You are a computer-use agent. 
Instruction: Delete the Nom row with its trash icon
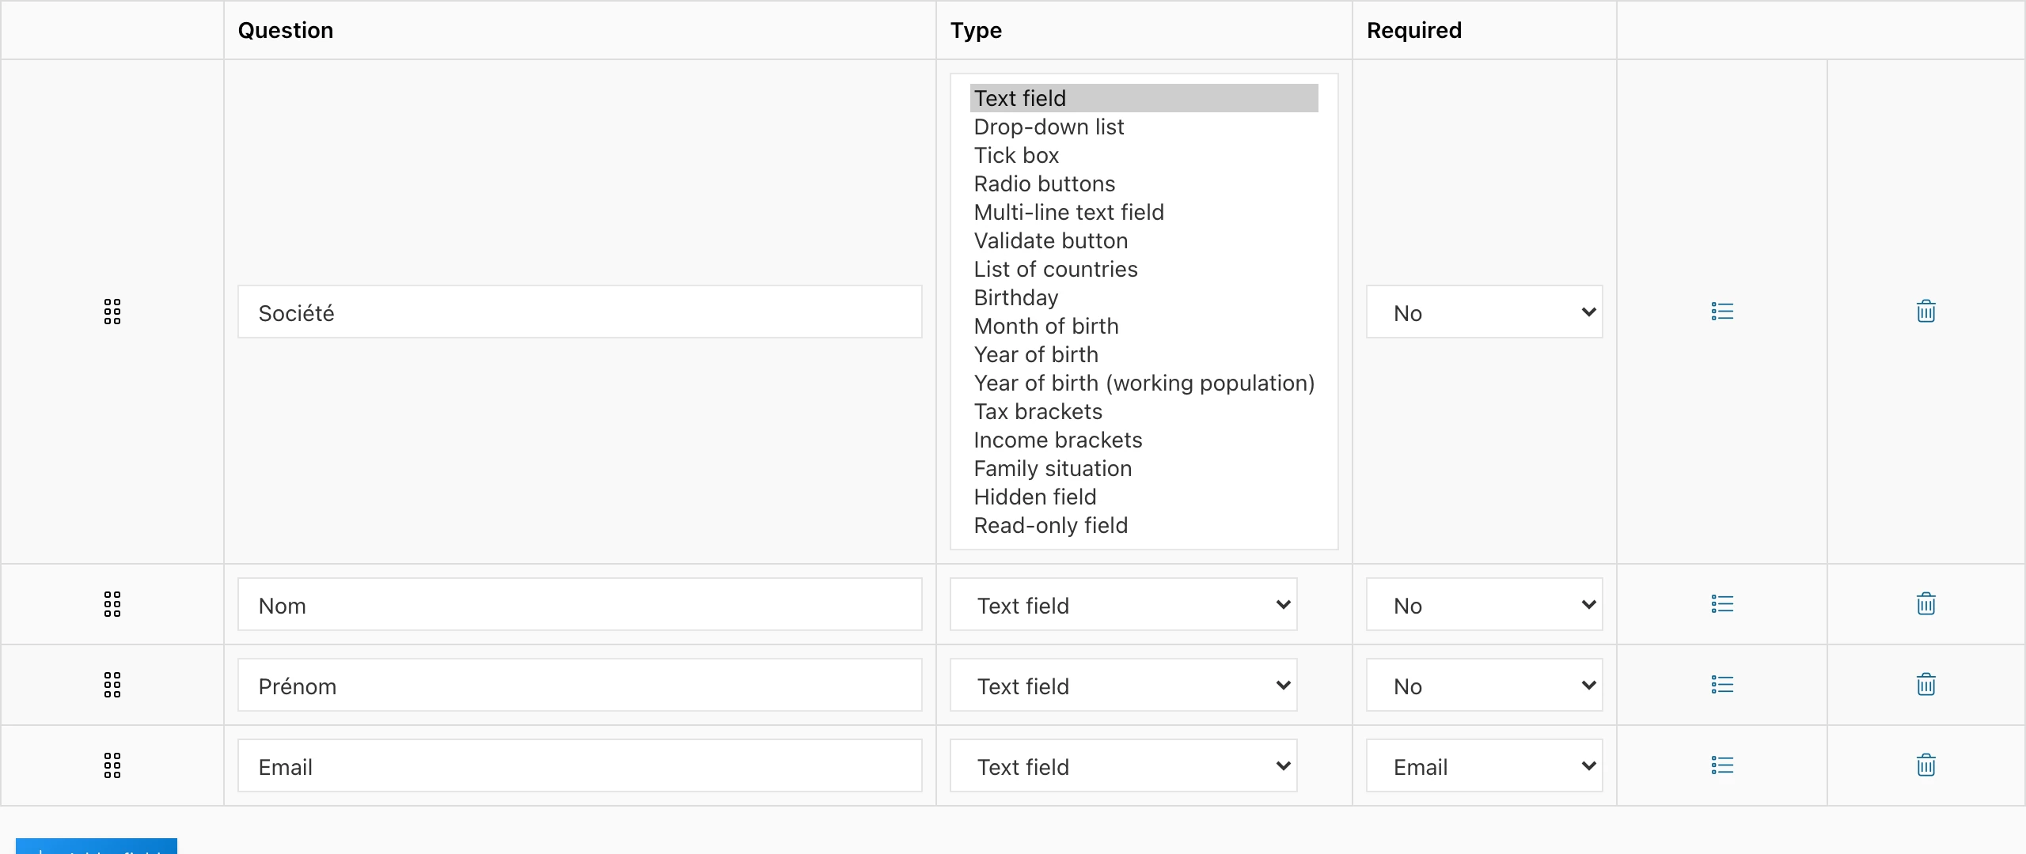point(1926,603)
